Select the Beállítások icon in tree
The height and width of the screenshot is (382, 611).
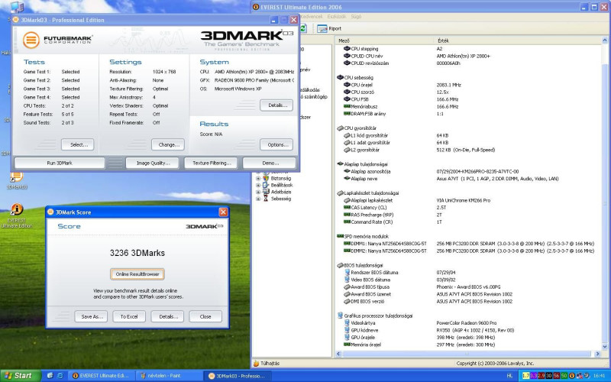click(266, 185)
